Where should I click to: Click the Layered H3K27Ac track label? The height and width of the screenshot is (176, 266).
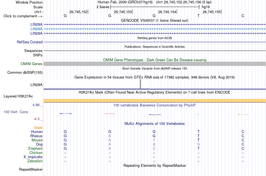tap(18, 96)
